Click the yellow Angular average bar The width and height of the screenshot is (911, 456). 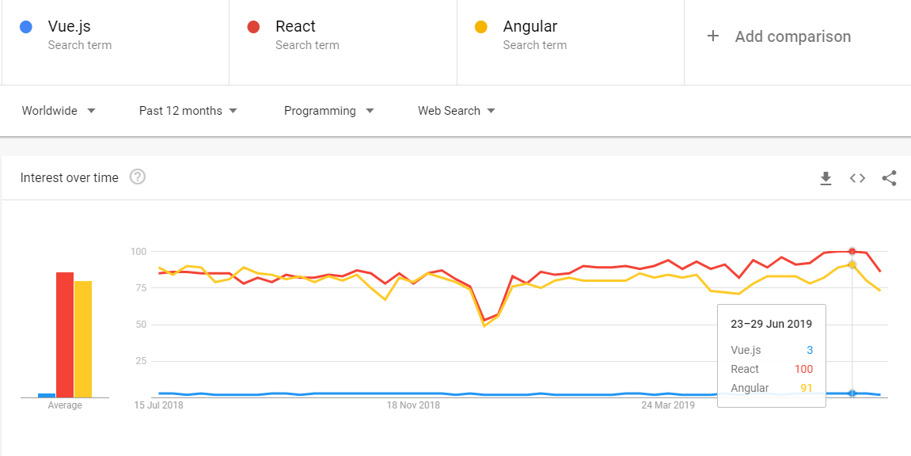coord(83,340)
